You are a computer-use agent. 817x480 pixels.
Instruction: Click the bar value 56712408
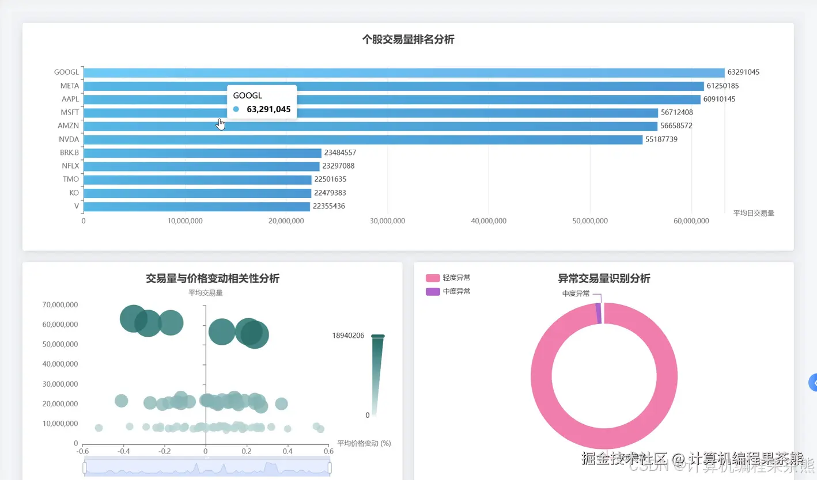pyautogui.click(x=677, y=112)
